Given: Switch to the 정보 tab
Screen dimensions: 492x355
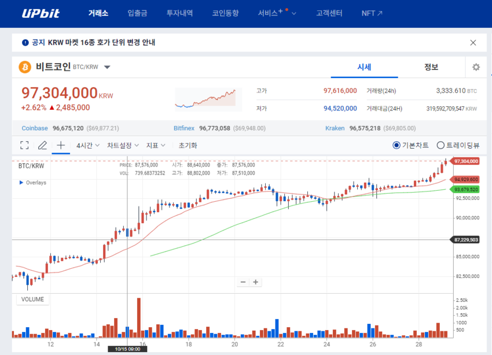Looking at the screenshot, I should [431, 67].
